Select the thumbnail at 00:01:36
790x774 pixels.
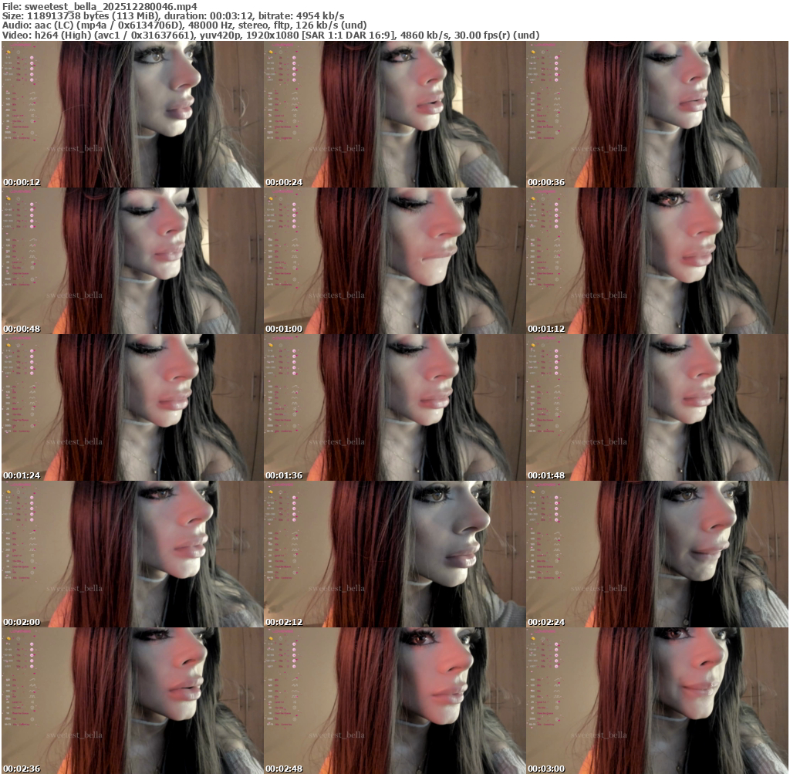pyautogui.click(x=394, y=407)
